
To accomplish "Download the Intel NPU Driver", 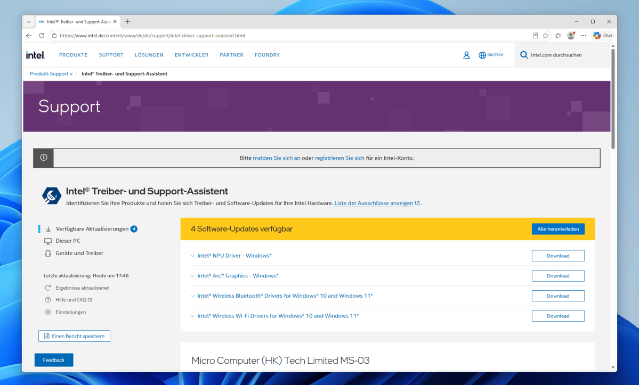I will point(558,256).
